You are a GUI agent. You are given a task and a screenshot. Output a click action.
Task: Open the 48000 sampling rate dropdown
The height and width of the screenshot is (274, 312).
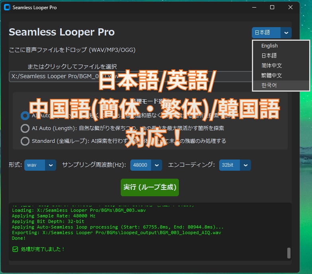click(x=146, y=165)
